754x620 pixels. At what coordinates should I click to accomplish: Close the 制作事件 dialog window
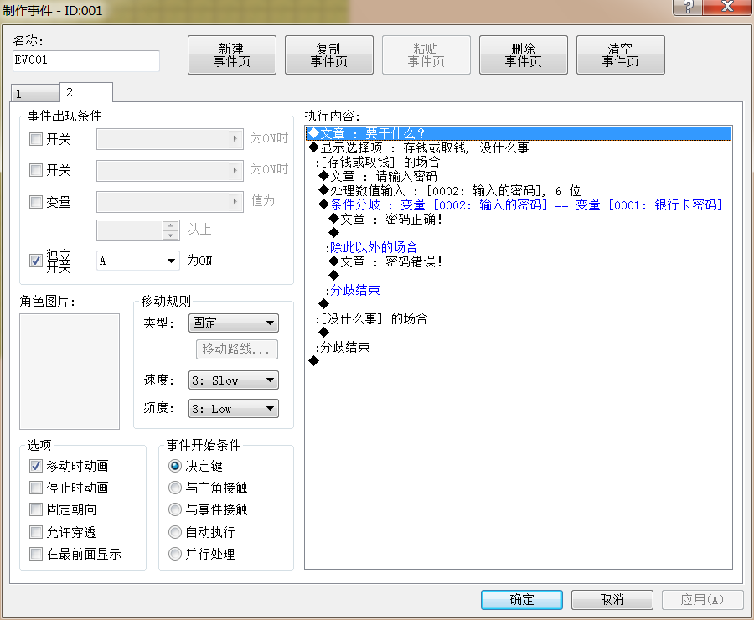coord(727,7)
